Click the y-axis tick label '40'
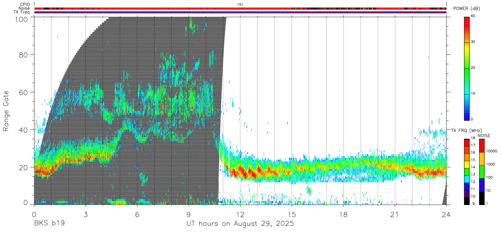This screenshot has width=502, height=232. pyautogui.click(x=24, y=130)
